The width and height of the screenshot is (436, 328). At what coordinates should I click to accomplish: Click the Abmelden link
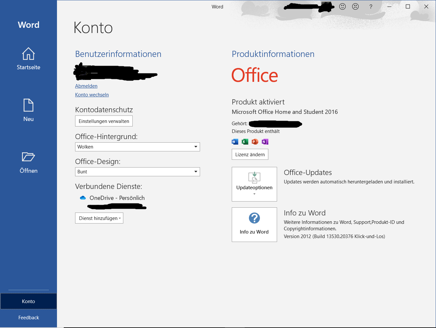click(86, 86)
